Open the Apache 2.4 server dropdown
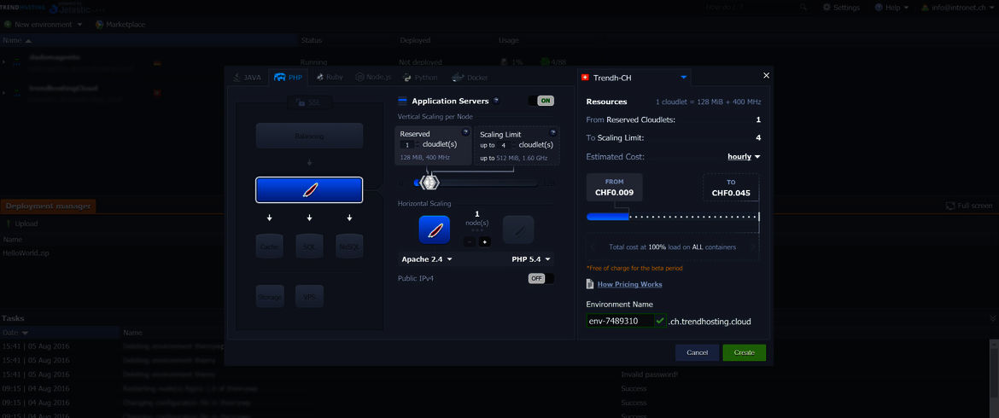999x418 pixels. 427,259
